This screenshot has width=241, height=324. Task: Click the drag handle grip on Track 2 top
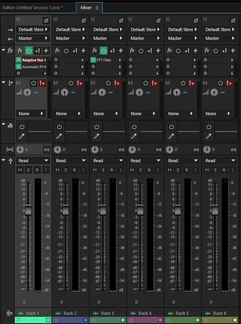tap(55, 19)
